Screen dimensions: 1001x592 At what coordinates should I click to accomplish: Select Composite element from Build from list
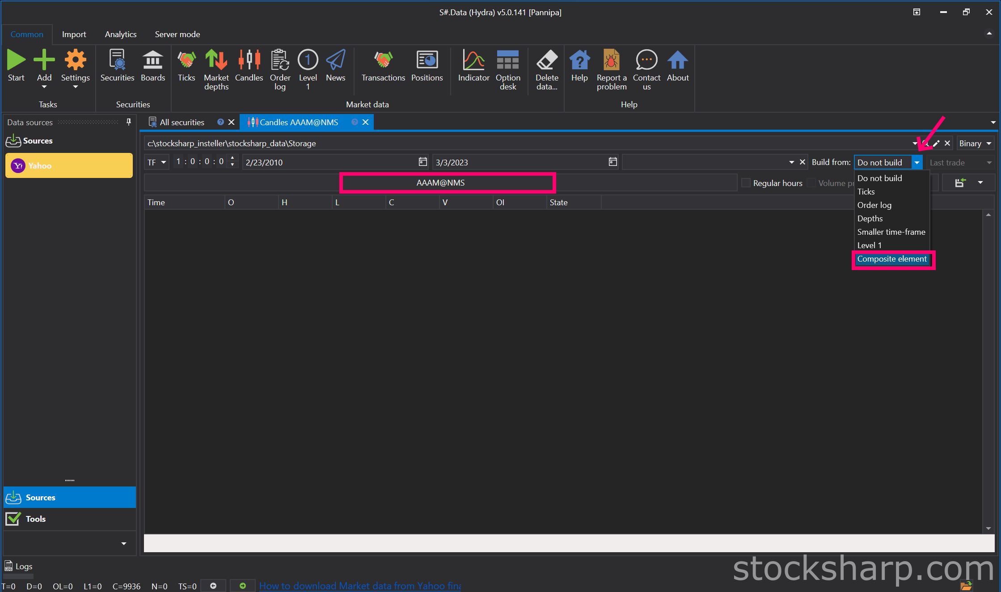(891, 259)
